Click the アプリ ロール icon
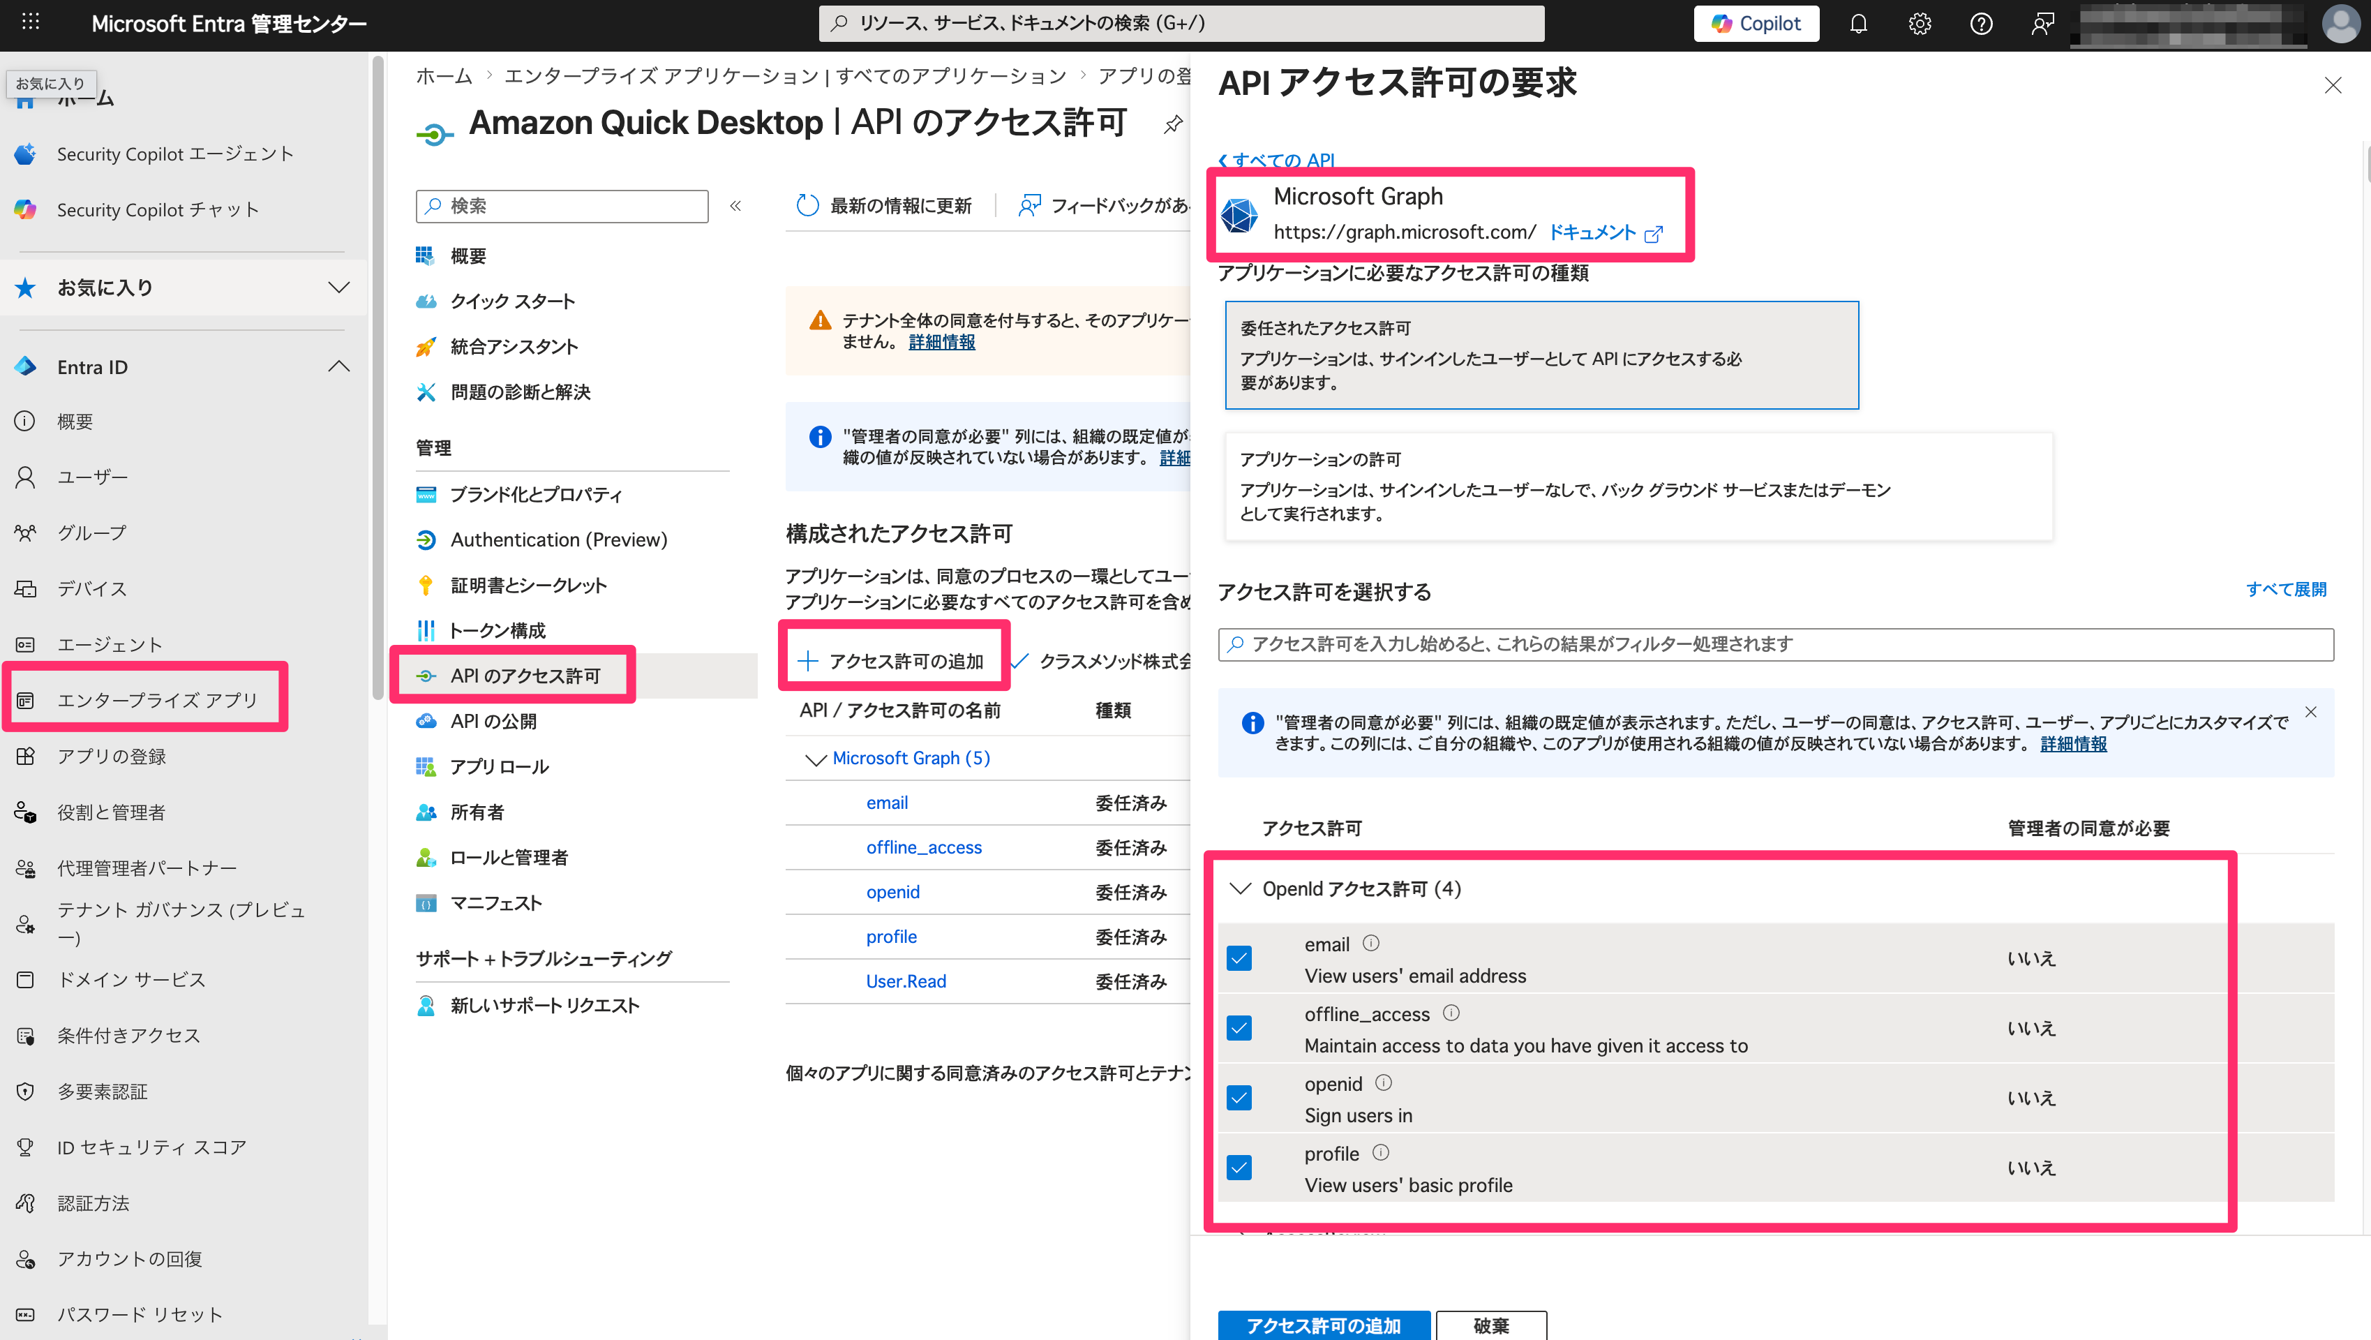 click(x=425, y=766)
